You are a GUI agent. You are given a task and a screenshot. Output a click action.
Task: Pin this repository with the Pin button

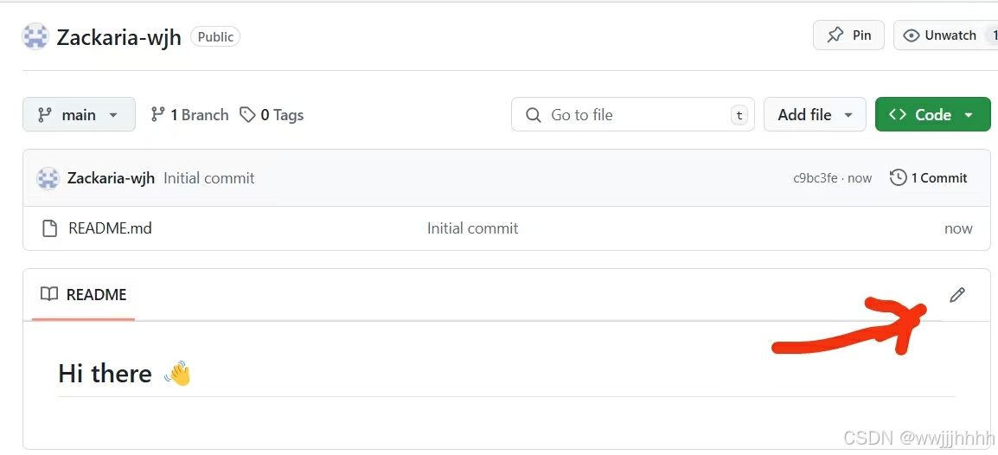point(848,35)
